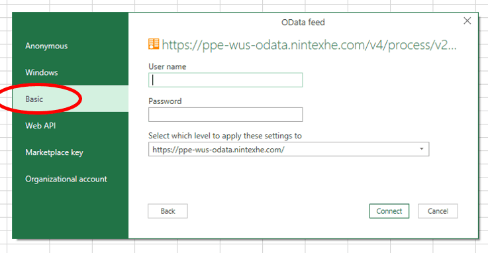The width and height of the screenshot is (488, 253).
Task: Click the truncated feed URL heading
Action: [x=309, y=45]
